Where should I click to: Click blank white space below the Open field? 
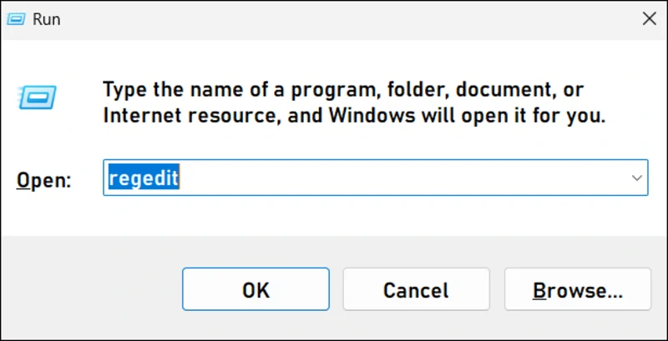point(334,217)
